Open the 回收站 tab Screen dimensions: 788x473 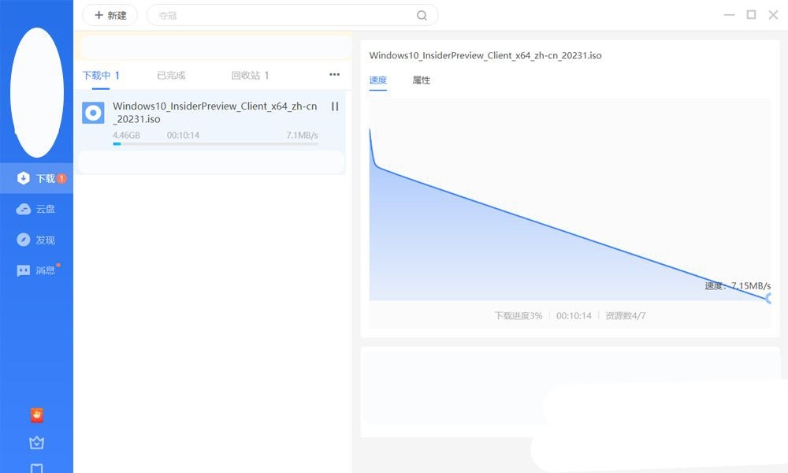(250, 76)
